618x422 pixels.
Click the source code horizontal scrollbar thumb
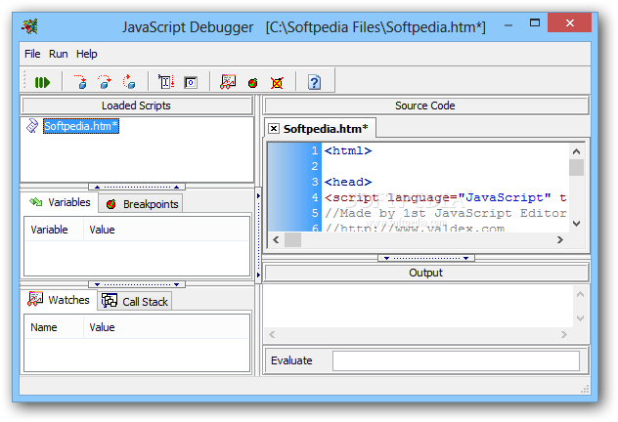point(292,239)
